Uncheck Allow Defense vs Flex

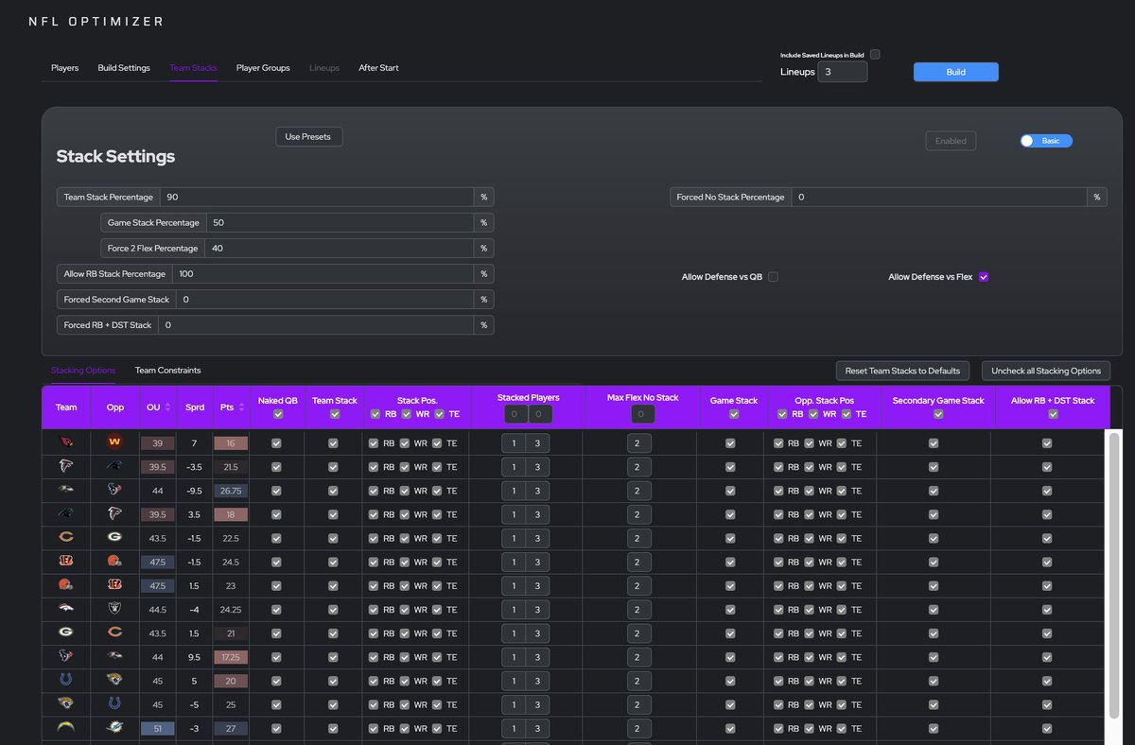[984, 276]
